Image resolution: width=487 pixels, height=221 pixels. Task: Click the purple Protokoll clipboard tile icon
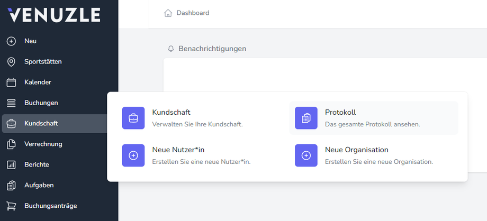coord(306,118)
